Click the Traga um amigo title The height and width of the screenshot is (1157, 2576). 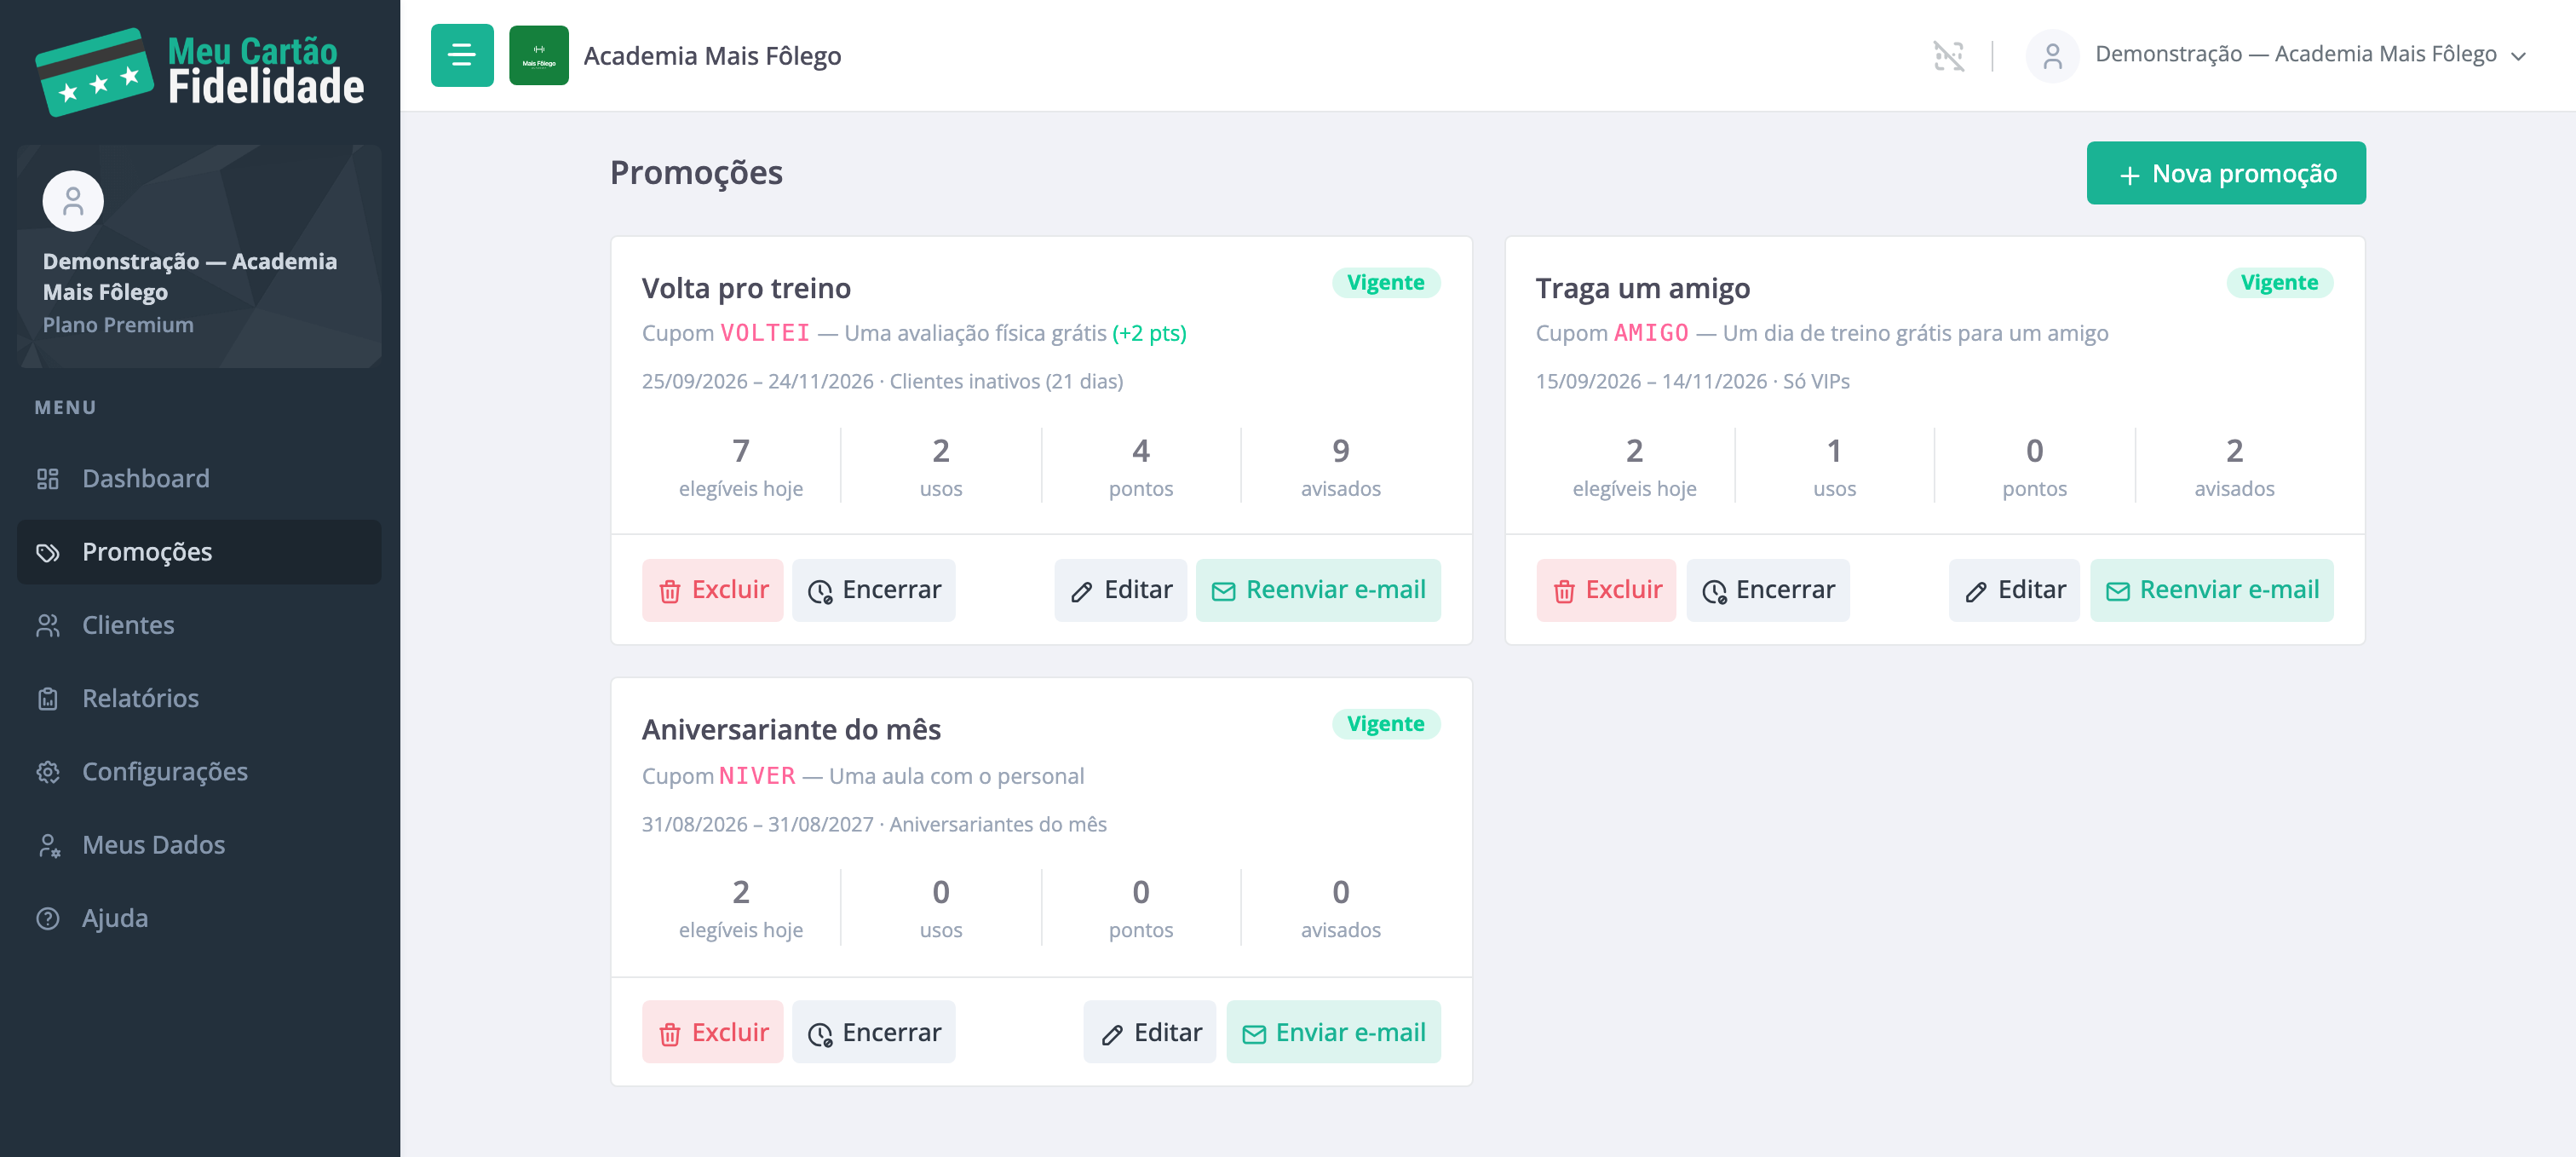point(1643,288)
